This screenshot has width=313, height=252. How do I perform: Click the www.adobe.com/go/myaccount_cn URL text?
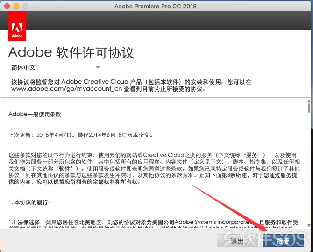[x=66, y=89]
